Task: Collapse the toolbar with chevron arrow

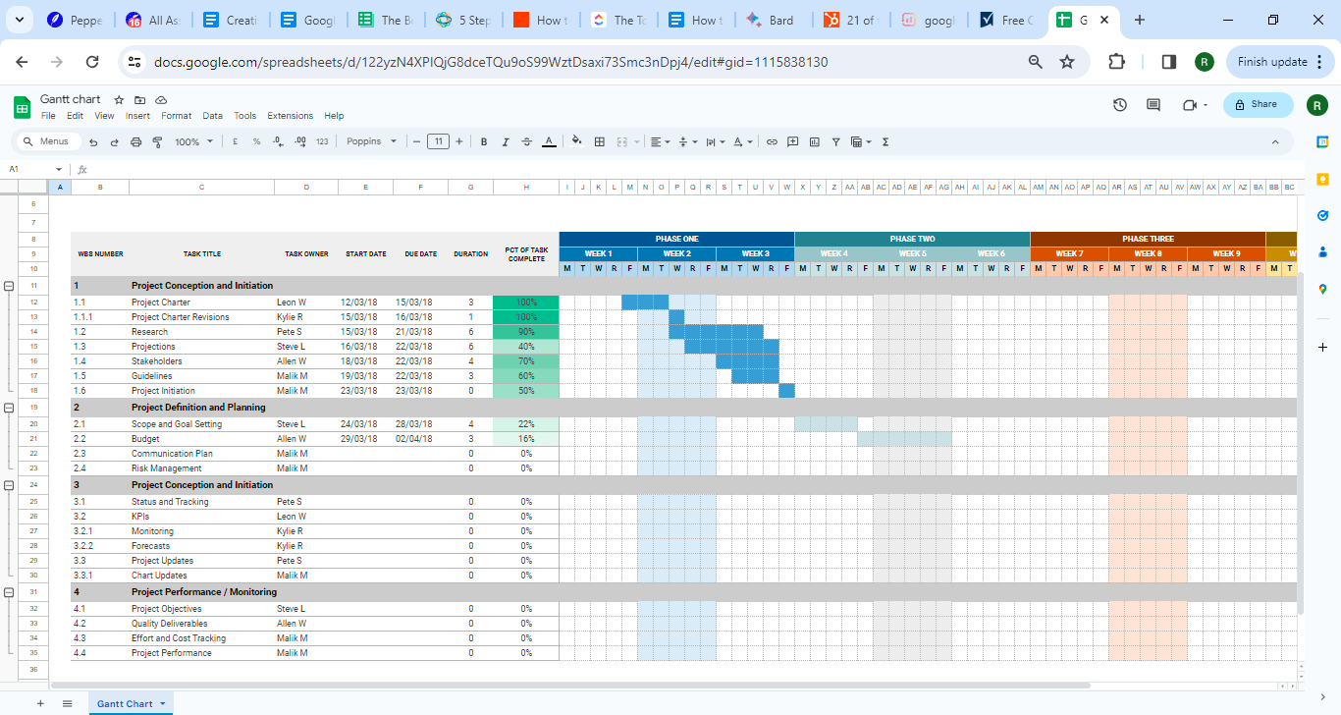Action: pyautogui.click(x=1275, y=141)
